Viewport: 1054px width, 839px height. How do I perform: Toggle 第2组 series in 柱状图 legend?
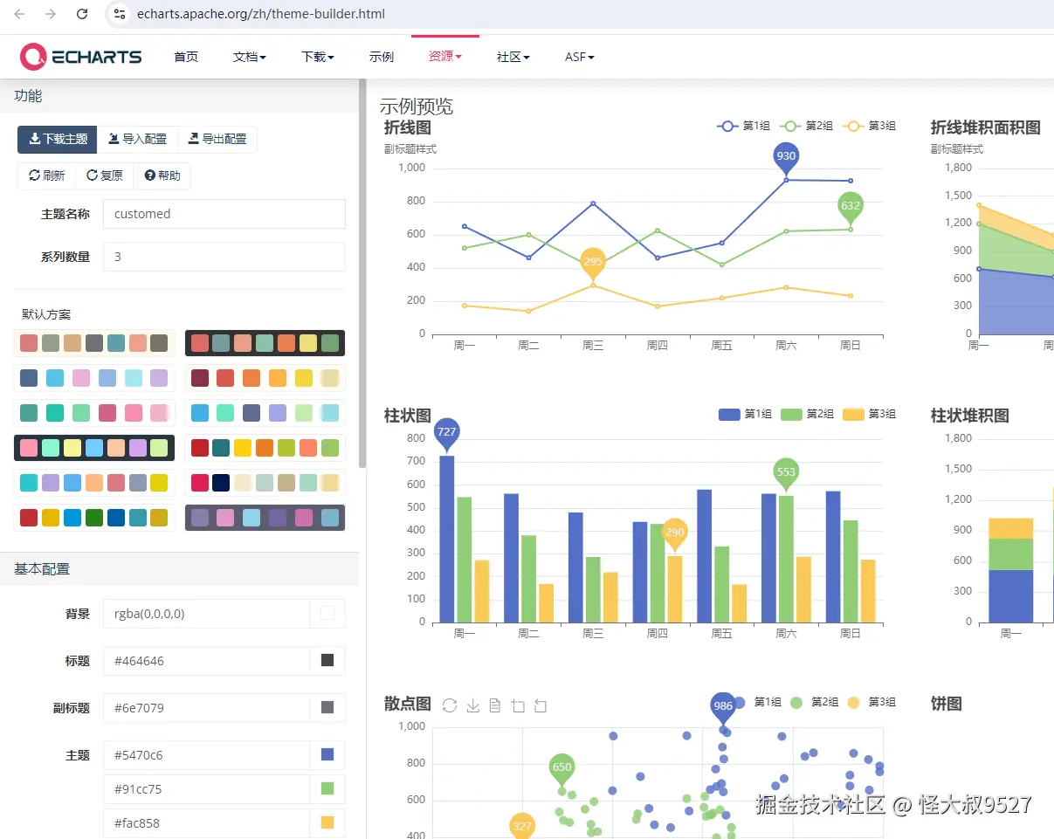coord(807,414)
